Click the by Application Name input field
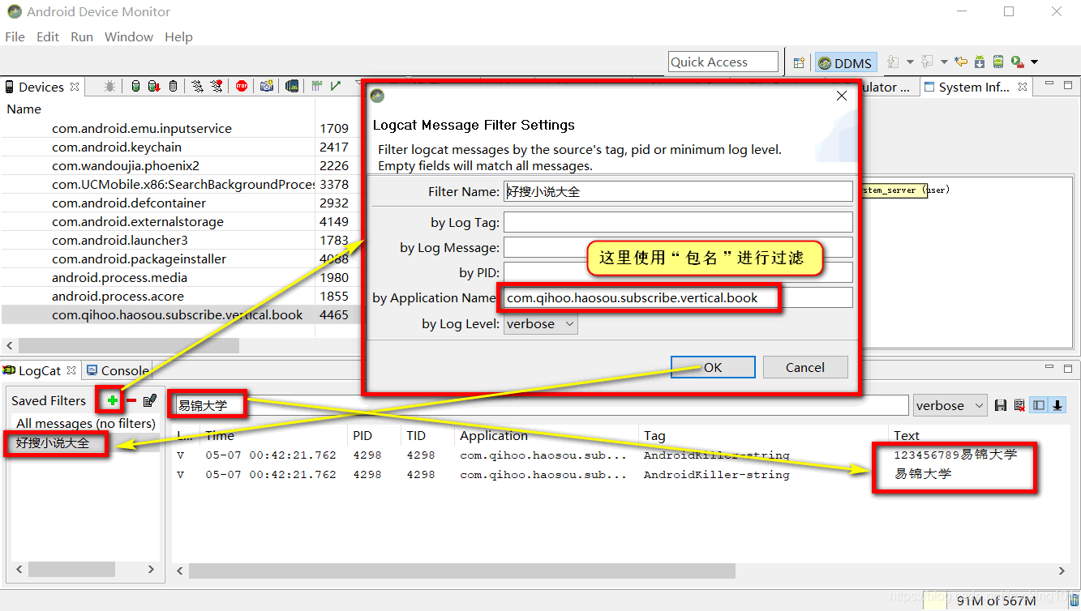 pos(678,297)
